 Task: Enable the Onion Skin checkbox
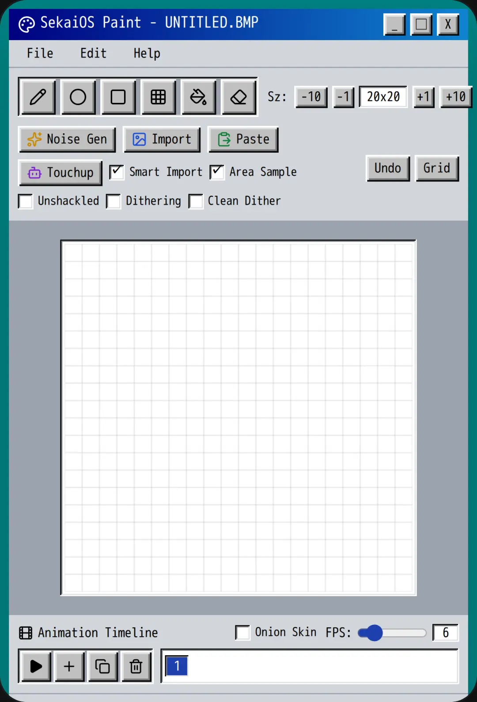tap(242, 633)
